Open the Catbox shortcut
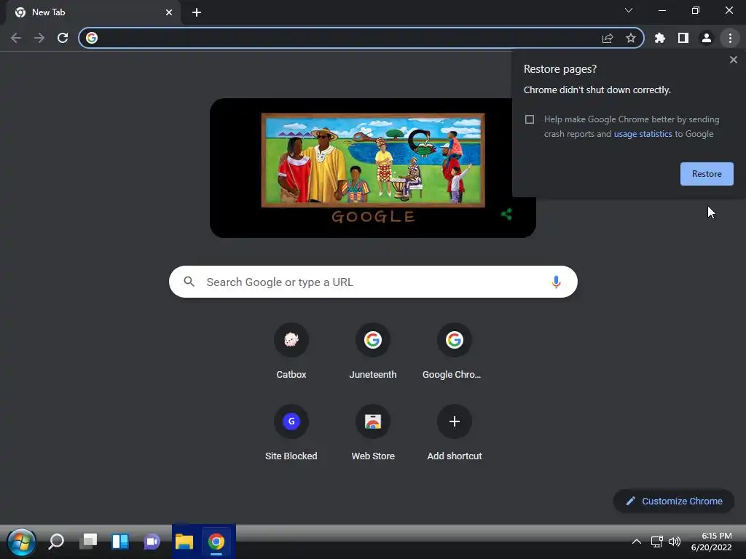Screen dimensions: 746x559 pos(291,352)
